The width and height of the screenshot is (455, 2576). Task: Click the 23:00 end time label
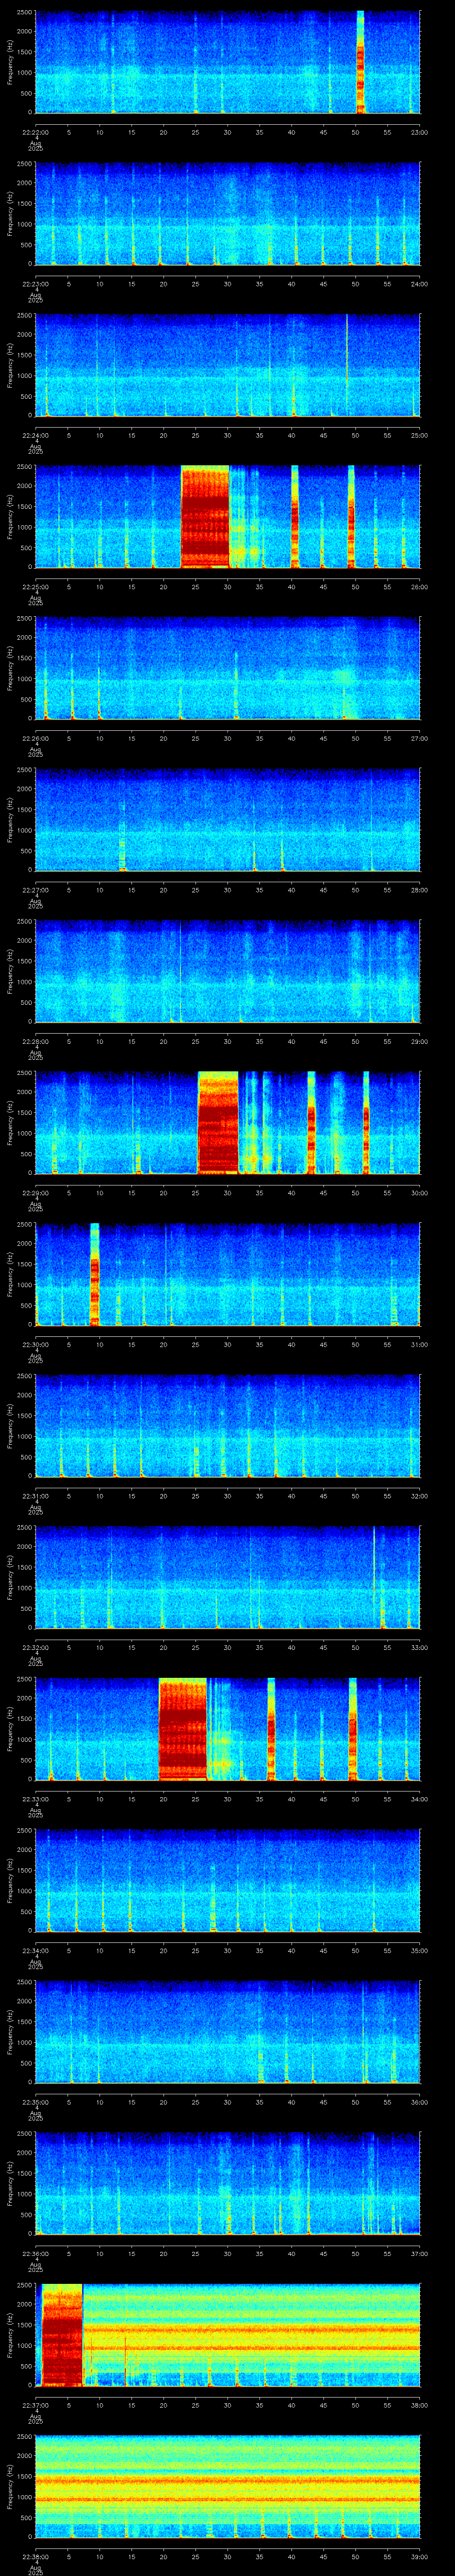(419, 132)
